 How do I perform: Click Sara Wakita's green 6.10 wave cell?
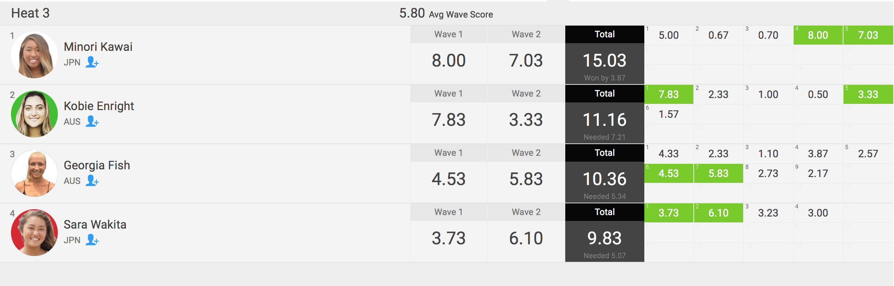[718, 213]
